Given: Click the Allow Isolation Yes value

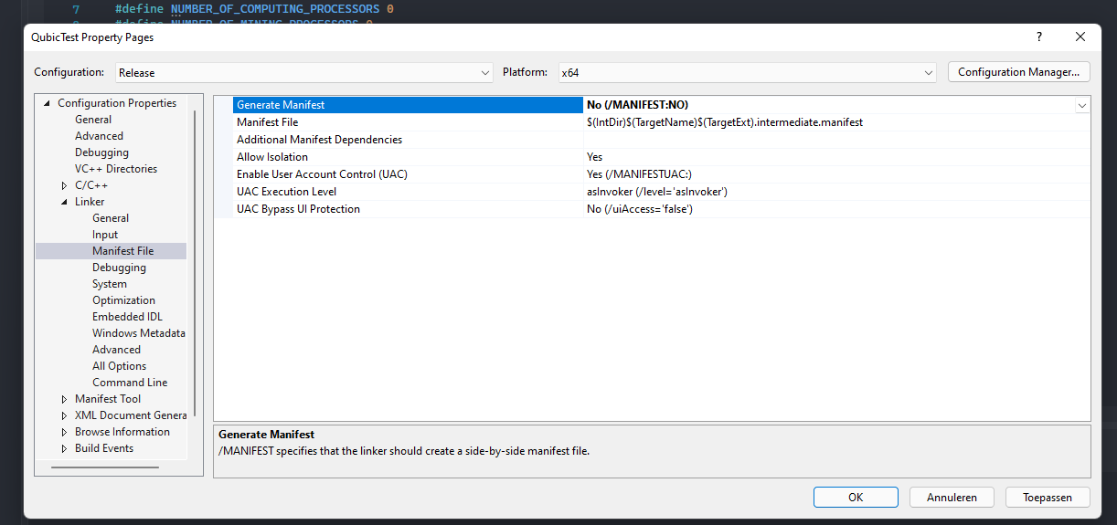Looking at the screenshot, I should click(594, 157).
